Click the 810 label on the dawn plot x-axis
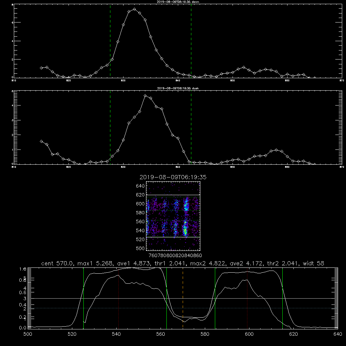This screenshot has height=346, width=346. [14, 81]
